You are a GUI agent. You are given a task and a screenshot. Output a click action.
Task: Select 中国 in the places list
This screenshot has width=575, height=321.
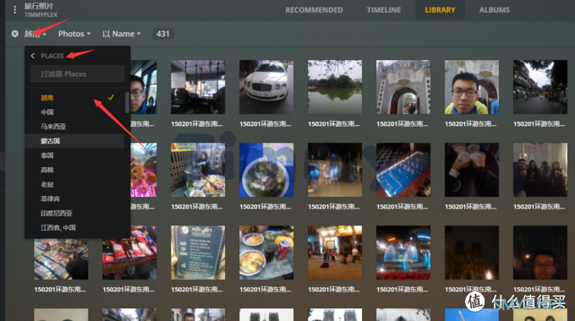[x=74, y=112]
